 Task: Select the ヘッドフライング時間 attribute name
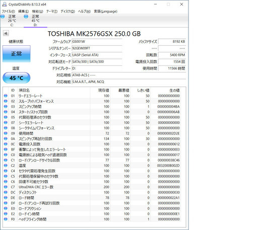point(32,219)
